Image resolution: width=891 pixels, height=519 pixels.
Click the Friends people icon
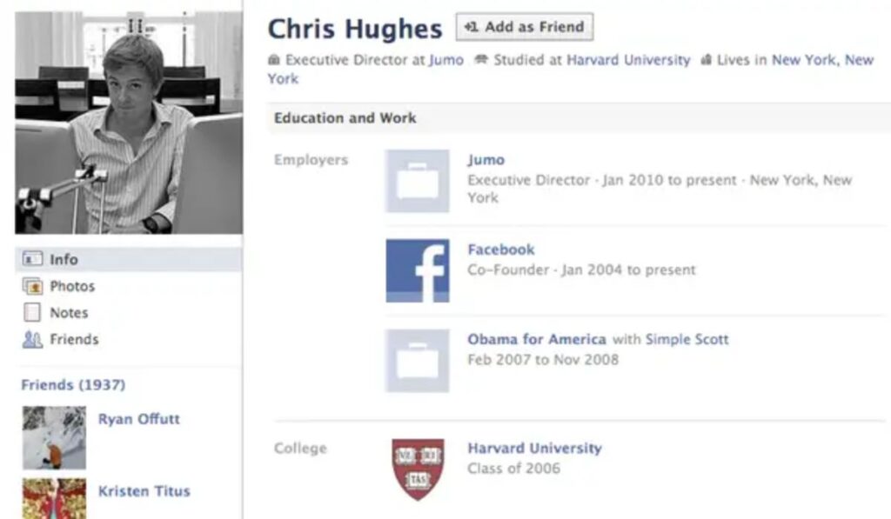(32, 339)
